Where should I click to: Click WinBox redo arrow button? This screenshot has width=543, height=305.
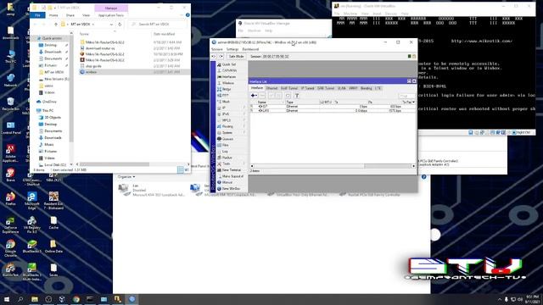click(221, 57)
